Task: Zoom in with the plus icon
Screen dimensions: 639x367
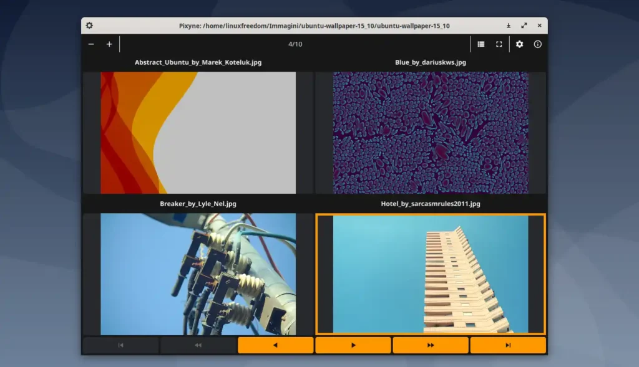Action: pyautogui.click(x=109, y=44)
